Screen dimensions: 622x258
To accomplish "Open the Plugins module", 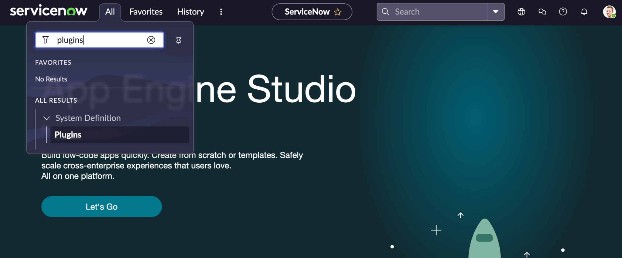I will (x=120, y=135).
